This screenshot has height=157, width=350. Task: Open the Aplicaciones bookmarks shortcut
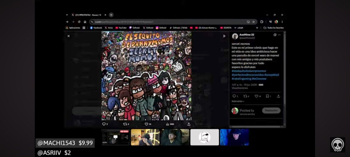pyautogui.click(x=73, y=28)
